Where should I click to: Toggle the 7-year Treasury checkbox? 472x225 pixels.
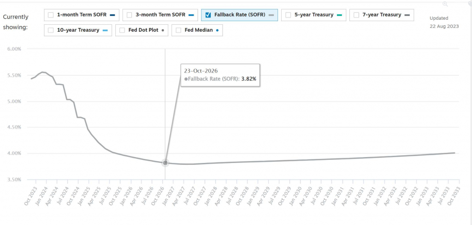coord(356,15)
